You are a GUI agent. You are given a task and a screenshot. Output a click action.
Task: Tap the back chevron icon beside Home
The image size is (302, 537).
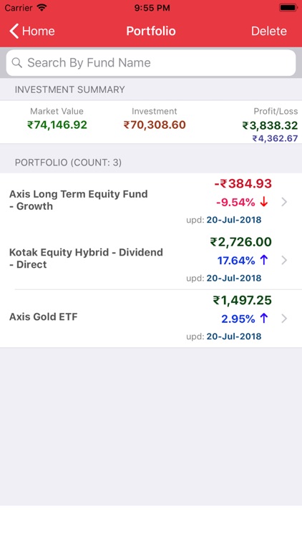pyautogui.click(x=14, y=32)
